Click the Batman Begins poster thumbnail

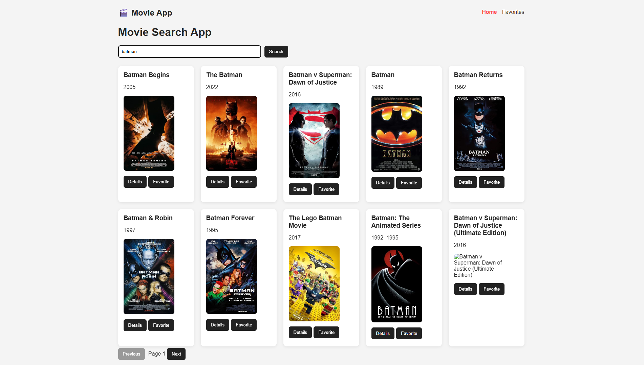pyautogui.click(x=149, y=133)
